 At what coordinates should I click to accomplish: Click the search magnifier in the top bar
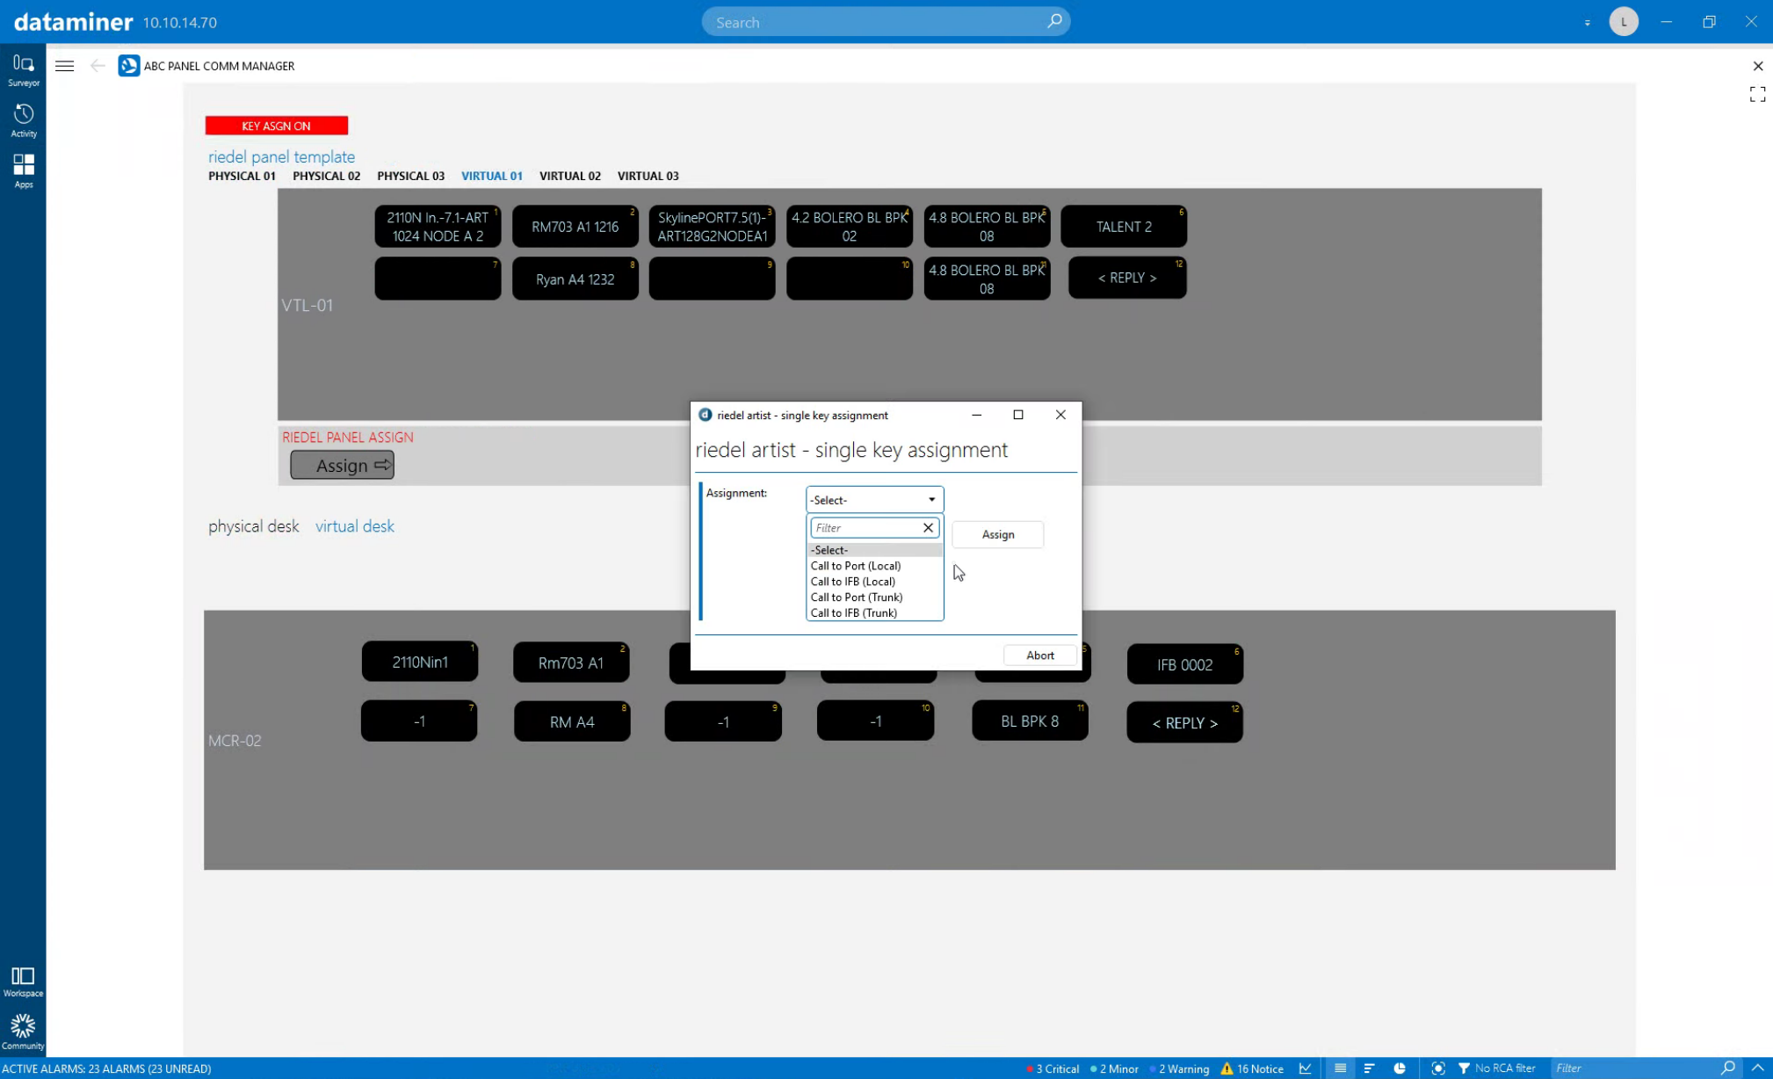click(1053, 21)
